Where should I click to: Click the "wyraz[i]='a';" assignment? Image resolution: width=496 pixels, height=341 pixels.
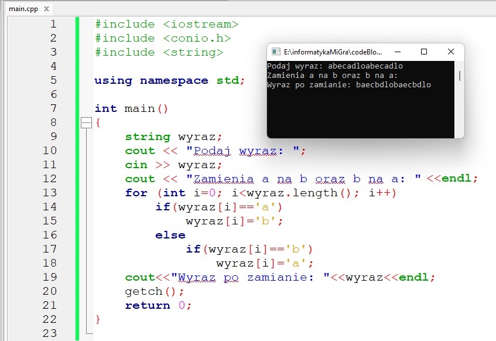[265, 263]
